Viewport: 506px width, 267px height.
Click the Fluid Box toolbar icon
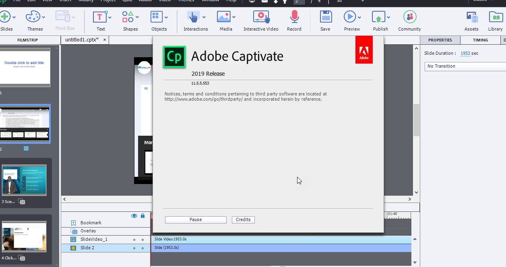[x=63, y=17]
